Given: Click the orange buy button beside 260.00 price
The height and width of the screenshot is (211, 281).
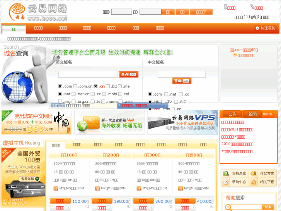Looking at the screenshot, I should [143, 201].
